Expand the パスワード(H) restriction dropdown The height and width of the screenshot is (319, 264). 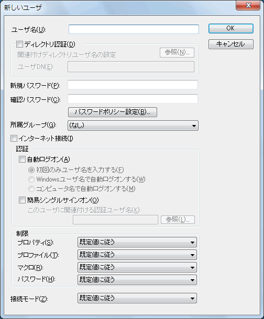click(137, 280)
